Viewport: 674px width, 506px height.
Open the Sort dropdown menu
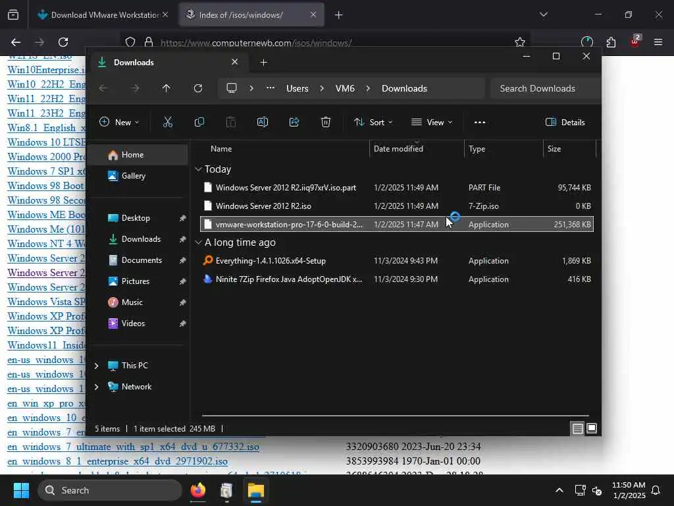point(373,122)
